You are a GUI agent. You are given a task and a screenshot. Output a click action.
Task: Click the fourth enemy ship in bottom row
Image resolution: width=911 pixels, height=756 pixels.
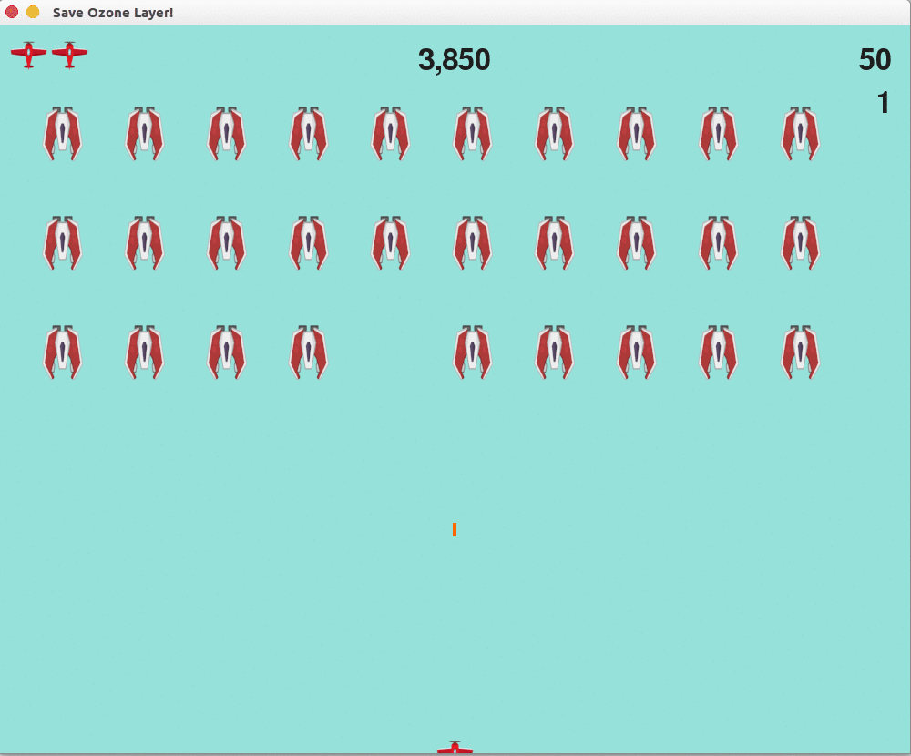(x=308, y=352)
